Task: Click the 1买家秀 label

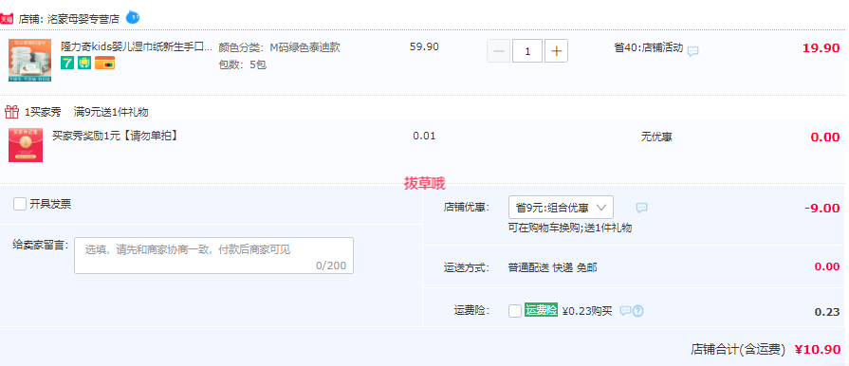Action: click(43, 112)
